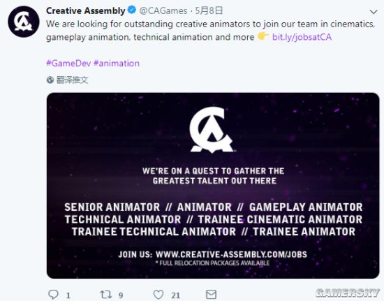This screenshot has width=384, height=301.
Task: Click the 5月8日 tweet date
Action: [209, 10]
